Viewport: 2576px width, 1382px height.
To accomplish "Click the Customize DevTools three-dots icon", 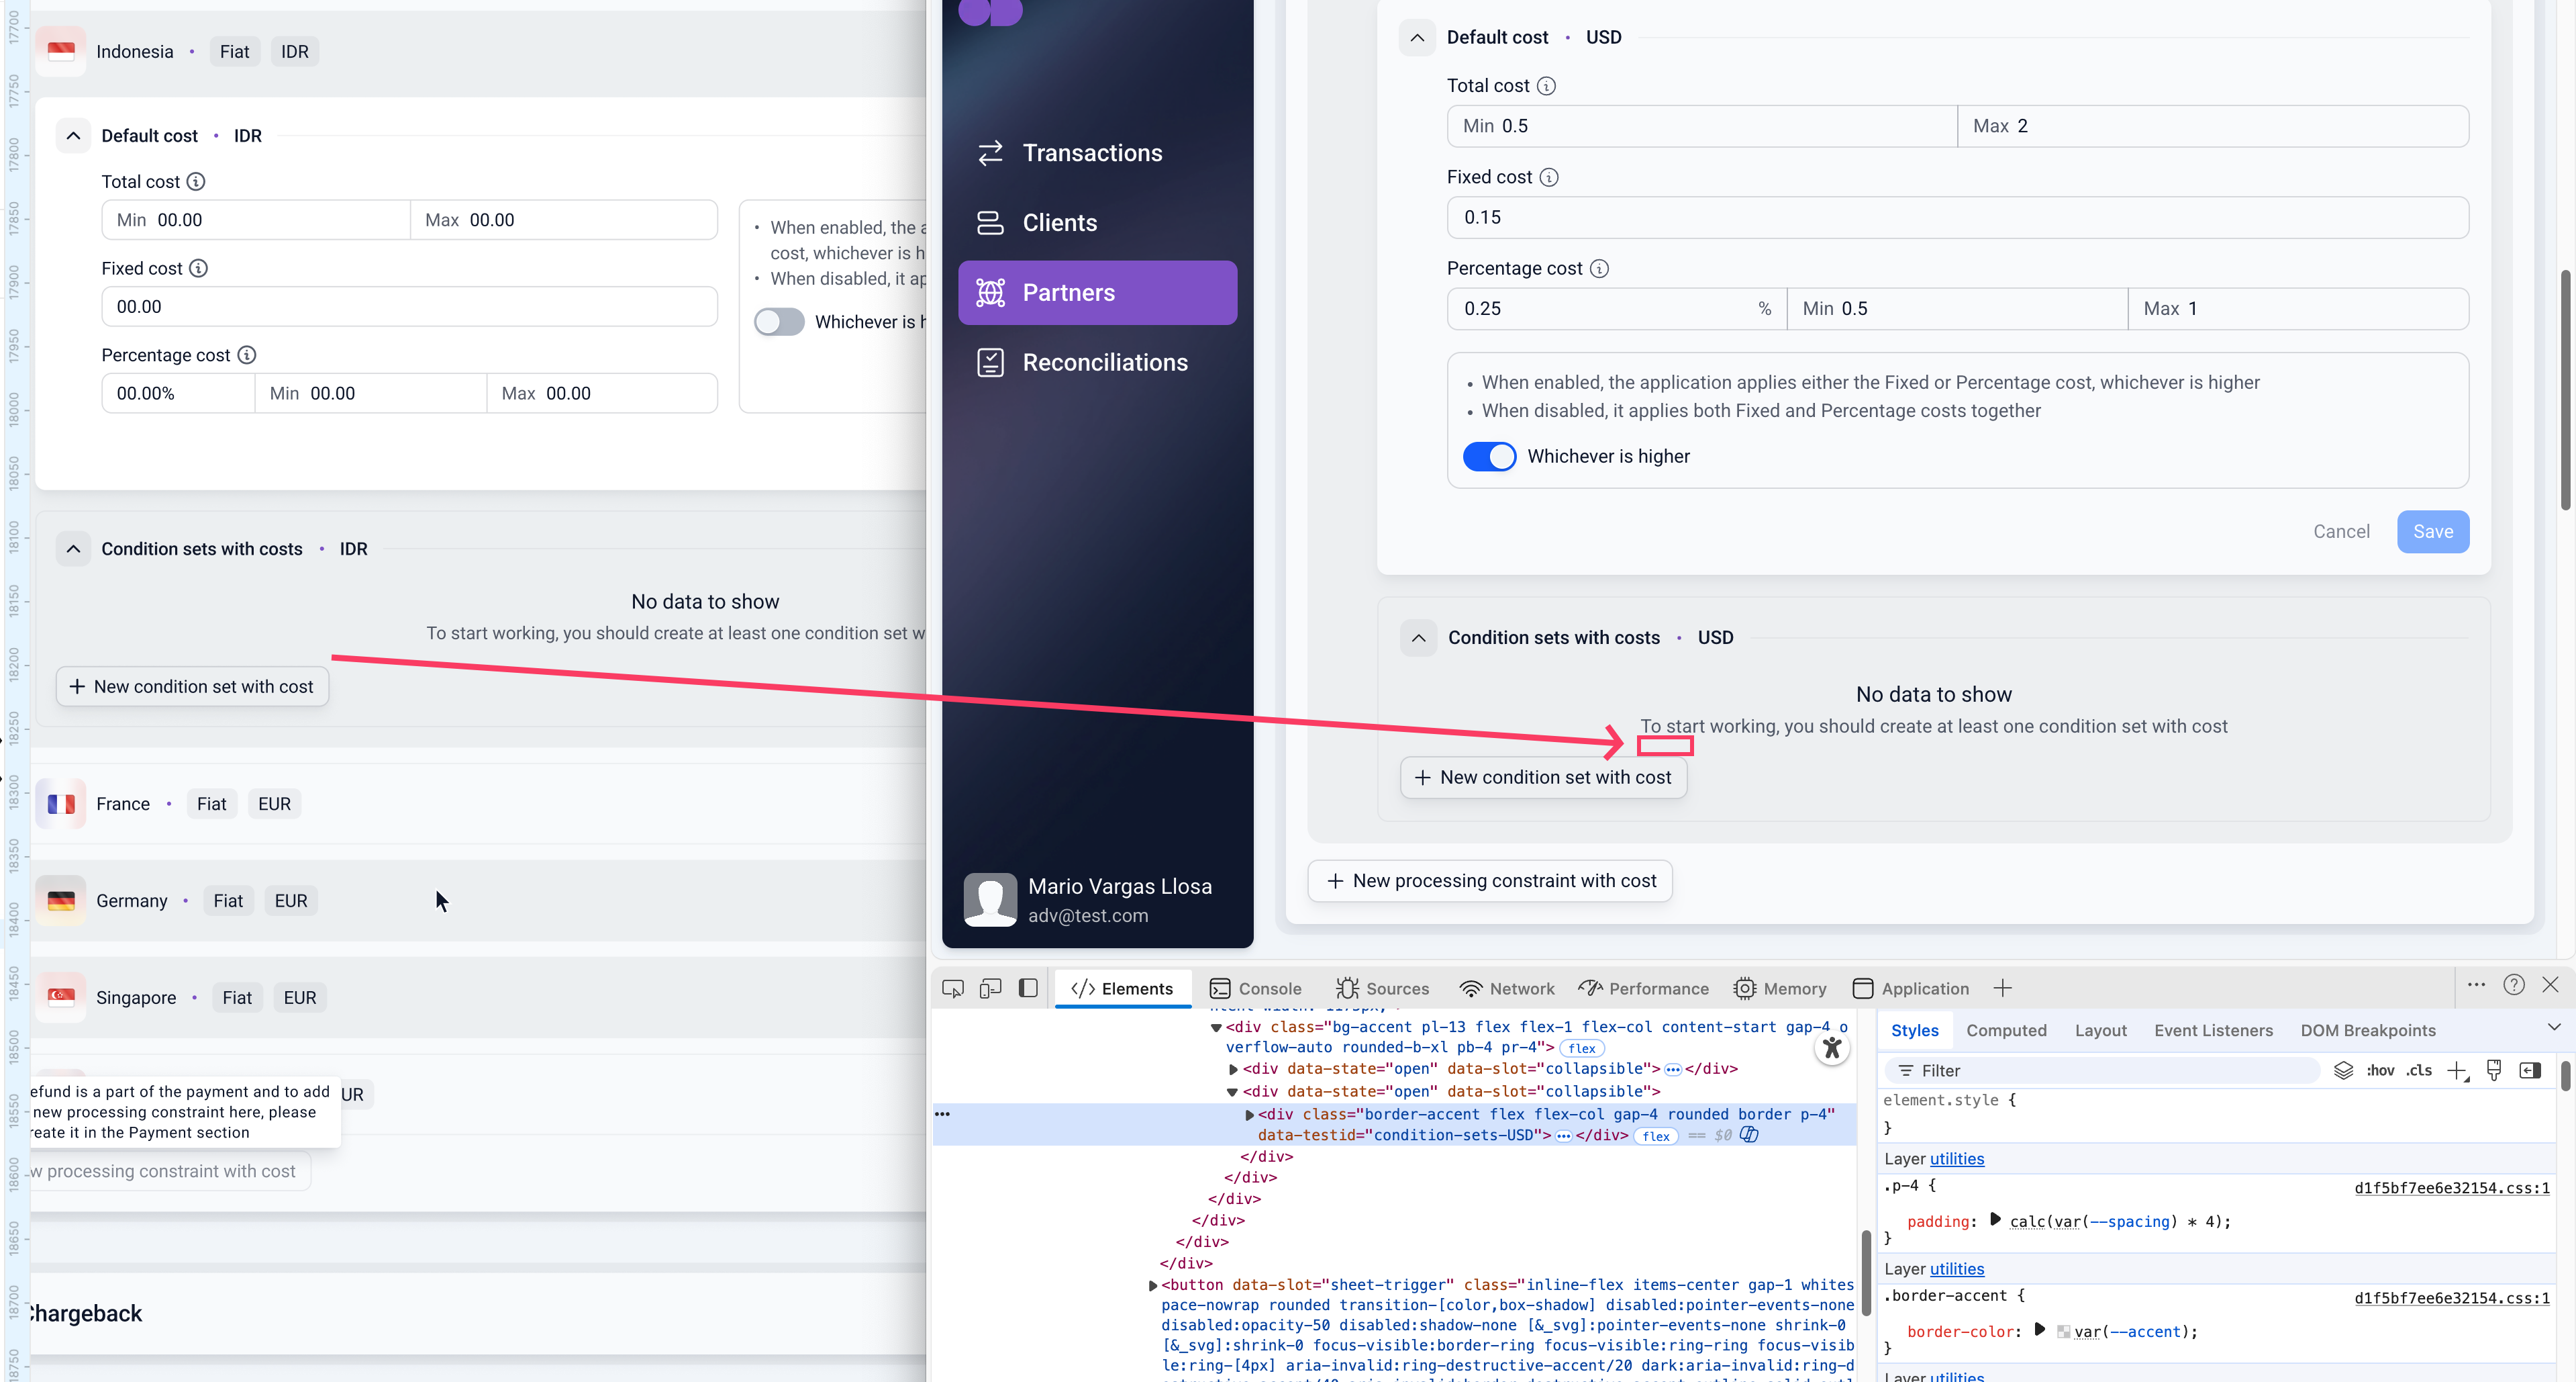I will click(2476, 986).
